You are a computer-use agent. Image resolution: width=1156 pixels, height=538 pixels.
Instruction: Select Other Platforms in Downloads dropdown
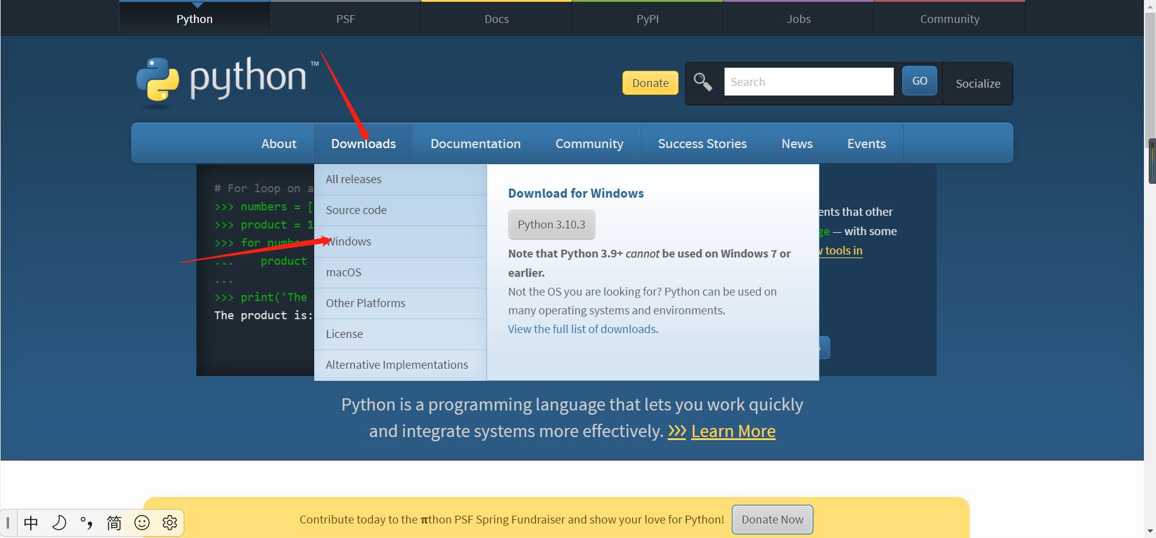400,303
